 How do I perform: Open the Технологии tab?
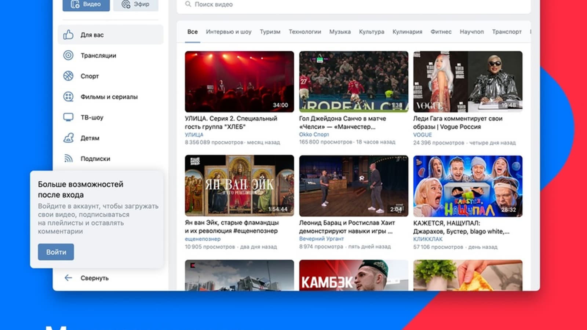305,32
